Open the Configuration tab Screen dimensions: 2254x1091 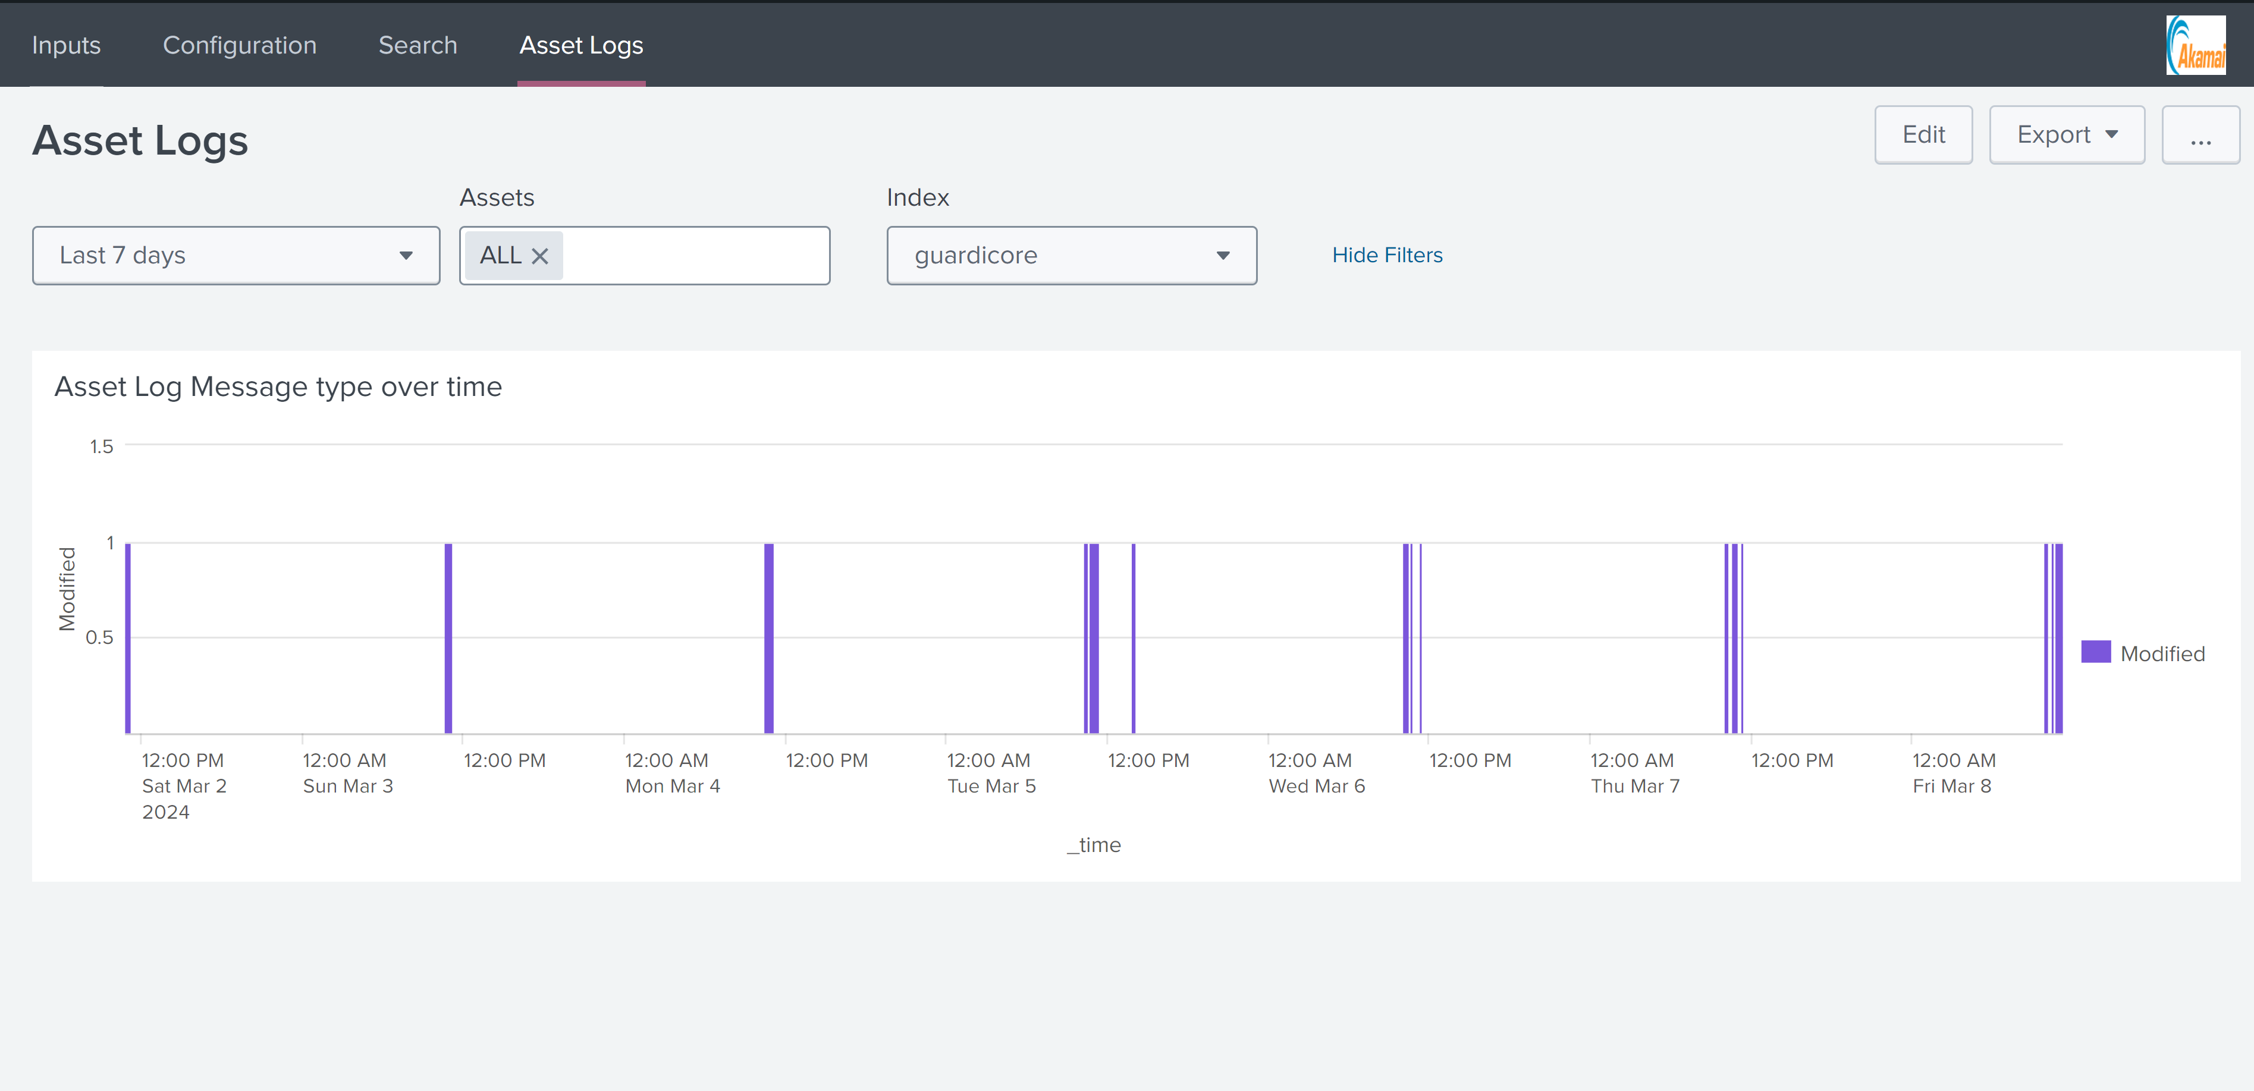[x=239, y=45]
